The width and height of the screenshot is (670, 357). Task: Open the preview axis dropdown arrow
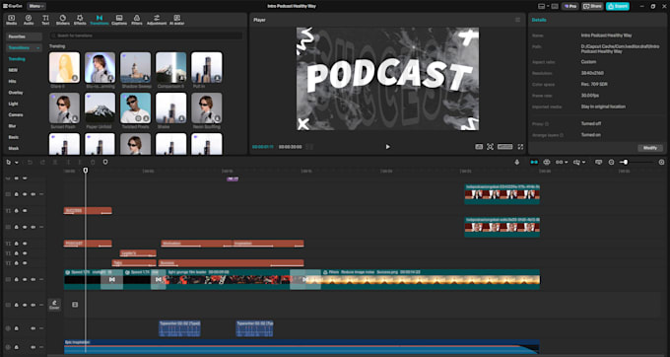(584, 163)
